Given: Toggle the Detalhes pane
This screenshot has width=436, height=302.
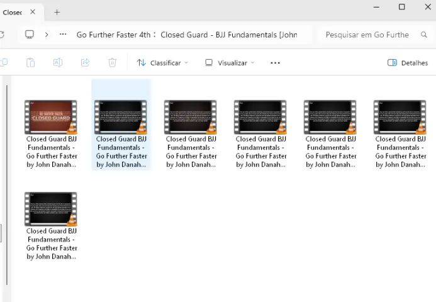Looking at the screenshot, I should [408, 63].
